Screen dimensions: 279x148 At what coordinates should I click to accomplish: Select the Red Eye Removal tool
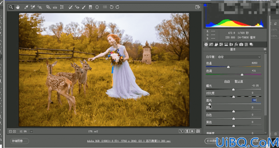click(77, 7)
